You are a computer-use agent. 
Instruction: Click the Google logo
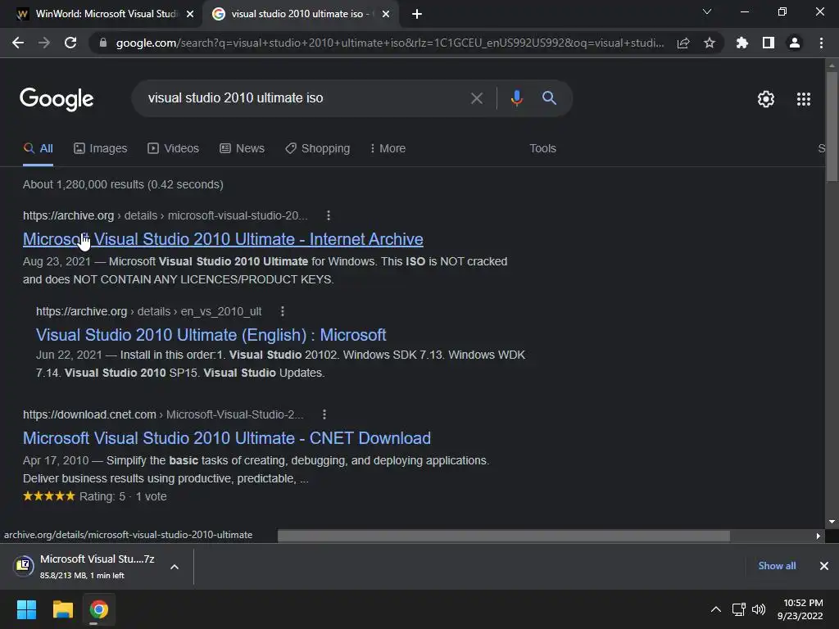(57, 99)
